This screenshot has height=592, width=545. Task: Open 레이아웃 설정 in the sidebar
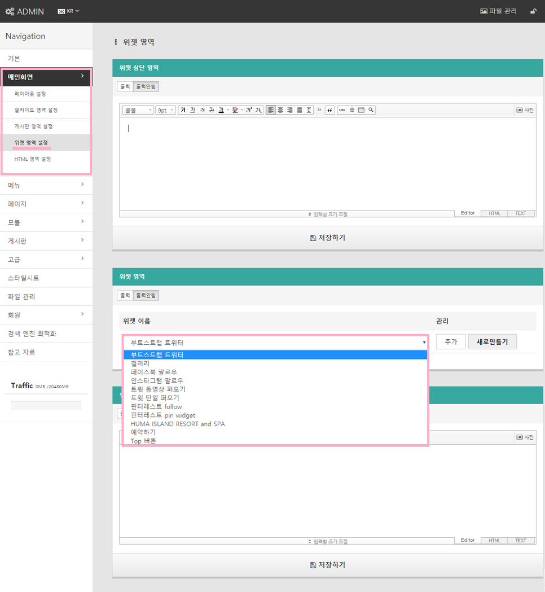[46, 94]
